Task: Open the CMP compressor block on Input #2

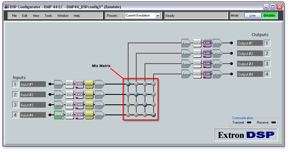Action: pos(80,94)
